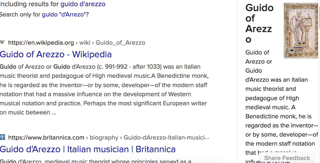
Task: Select the 'Guido_of_Arezzo' breadcrumb segment
Action: (x=120, y=43)
